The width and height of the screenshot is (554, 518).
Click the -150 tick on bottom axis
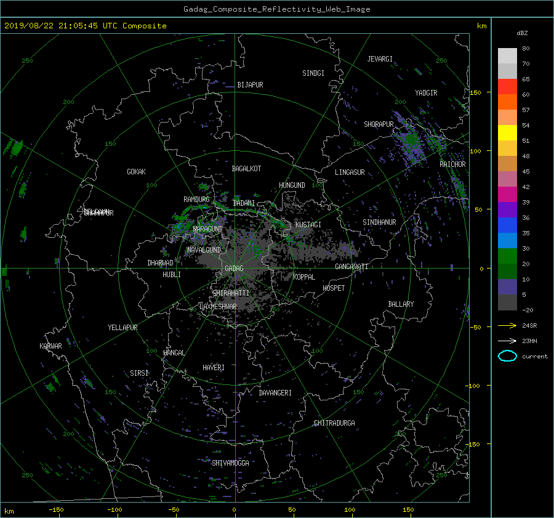56,510
